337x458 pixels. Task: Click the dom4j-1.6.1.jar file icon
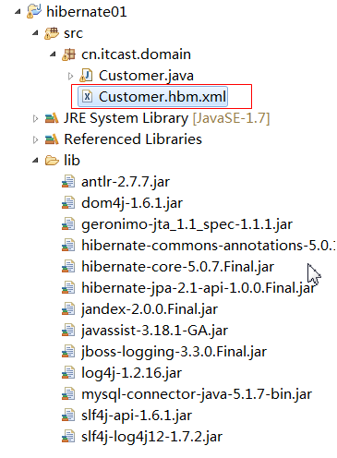click(68, 203)
